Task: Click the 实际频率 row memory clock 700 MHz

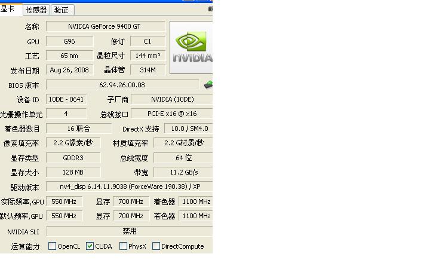Action: [131, 201]
